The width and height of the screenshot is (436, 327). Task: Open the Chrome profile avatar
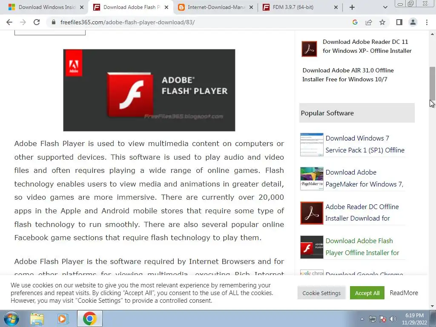[413, 22]
